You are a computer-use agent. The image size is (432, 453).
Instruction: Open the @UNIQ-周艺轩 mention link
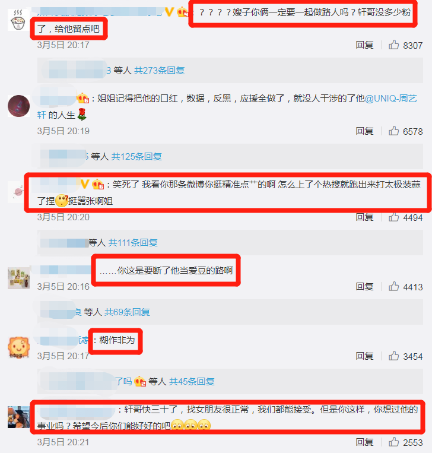(x=390, y=99)
